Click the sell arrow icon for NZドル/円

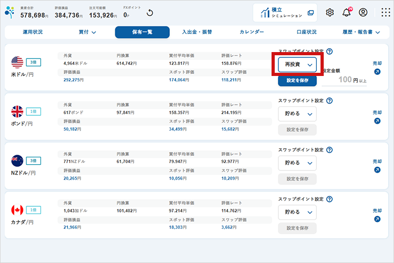[377, 170]
